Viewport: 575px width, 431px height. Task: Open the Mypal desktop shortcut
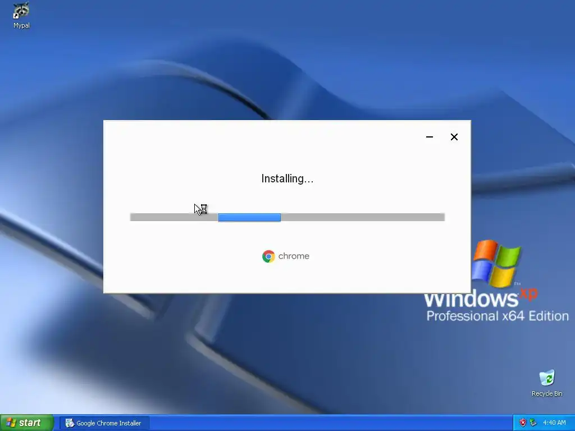point(21,15)
